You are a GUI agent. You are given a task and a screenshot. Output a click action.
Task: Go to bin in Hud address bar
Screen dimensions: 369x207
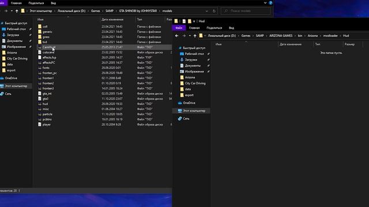tap(300, 36)
